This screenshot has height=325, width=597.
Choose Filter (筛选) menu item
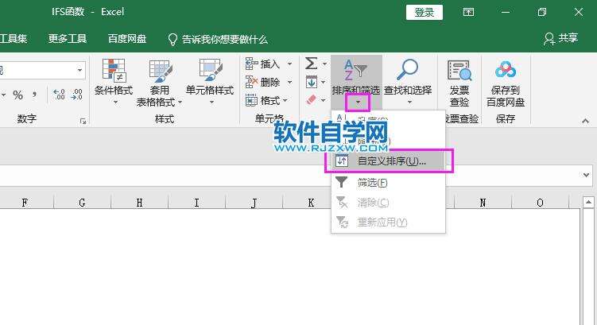pyautogui.click(x=388, y=183)
